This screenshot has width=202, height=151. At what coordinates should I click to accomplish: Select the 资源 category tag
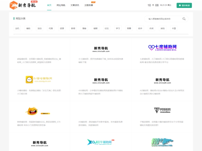[62, 28]
